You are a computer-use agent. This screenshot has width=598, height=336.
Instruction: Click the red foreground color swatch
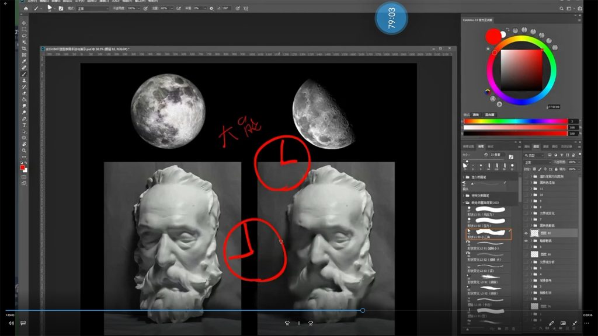click(23, 167)
